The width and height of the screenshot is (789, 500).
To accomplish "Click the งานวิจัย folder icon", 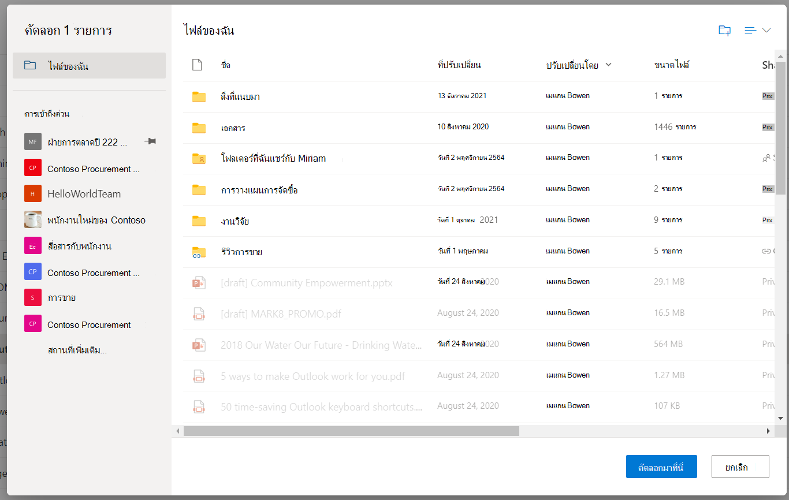I will [199, 221].
